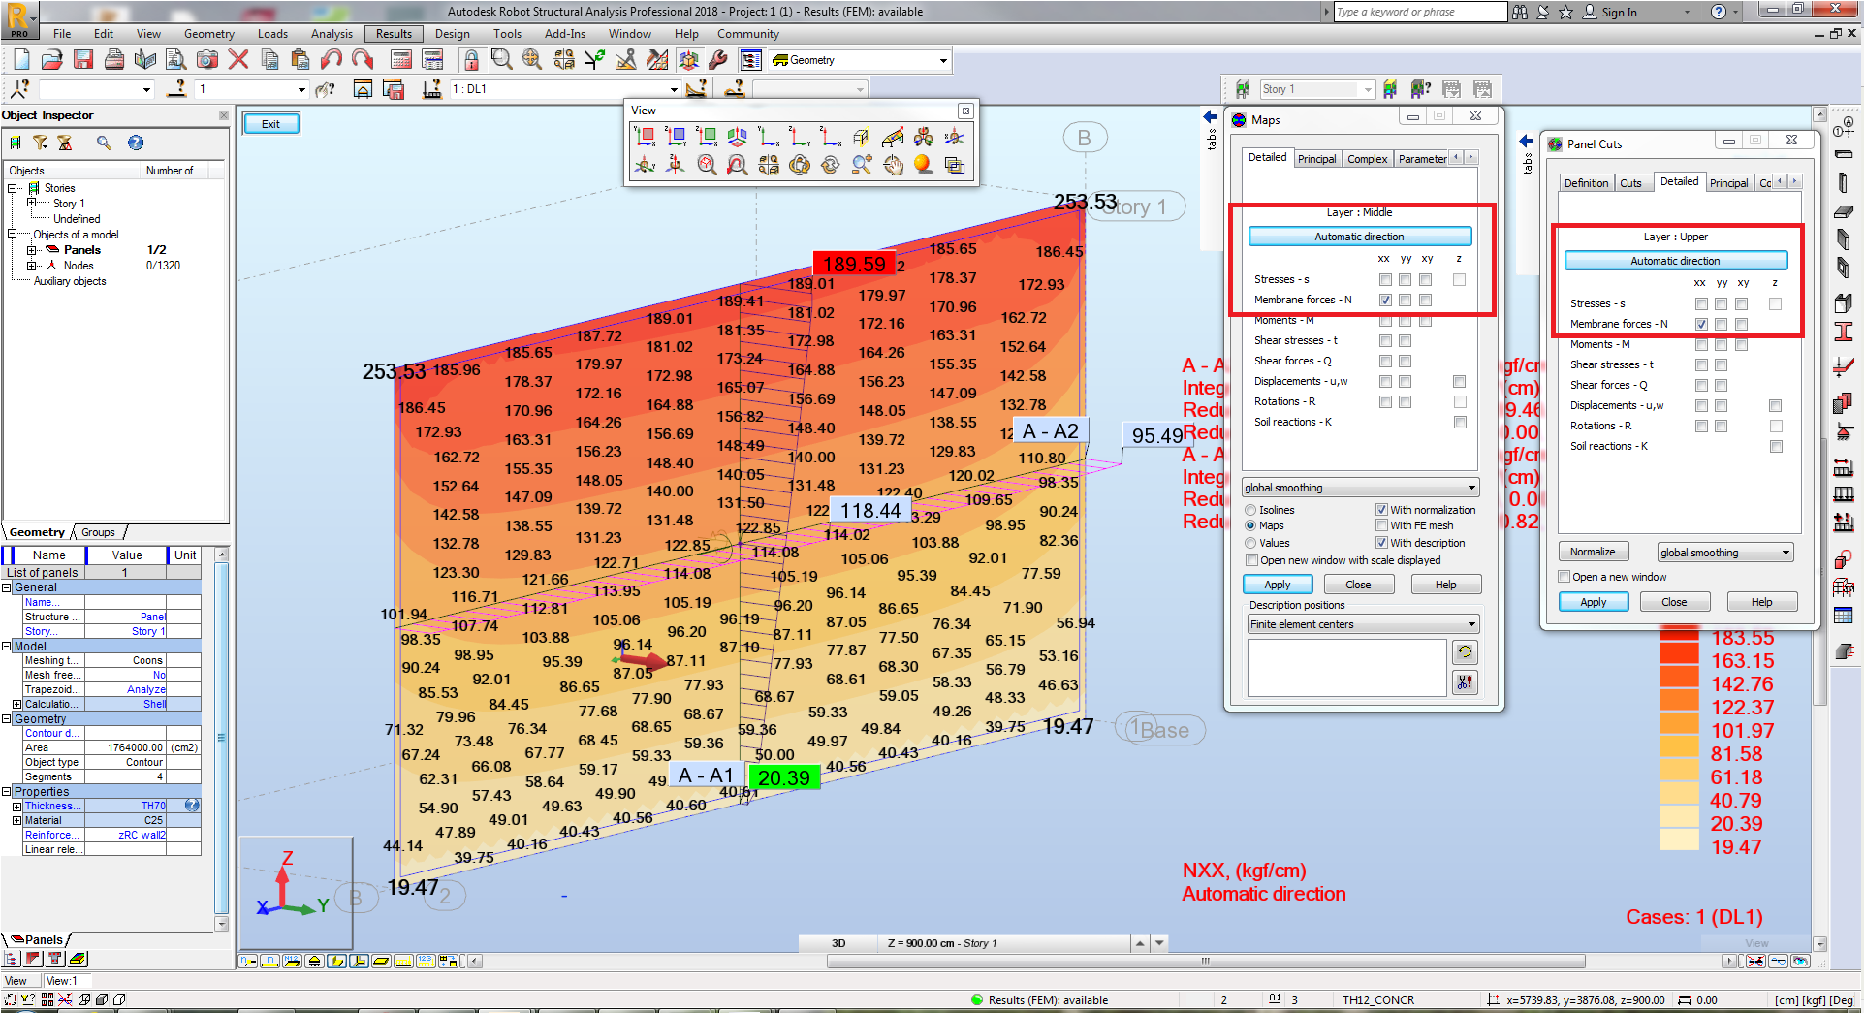Click the Undo arrow icon
The image size is (1865, 1014).
(332, 60)
